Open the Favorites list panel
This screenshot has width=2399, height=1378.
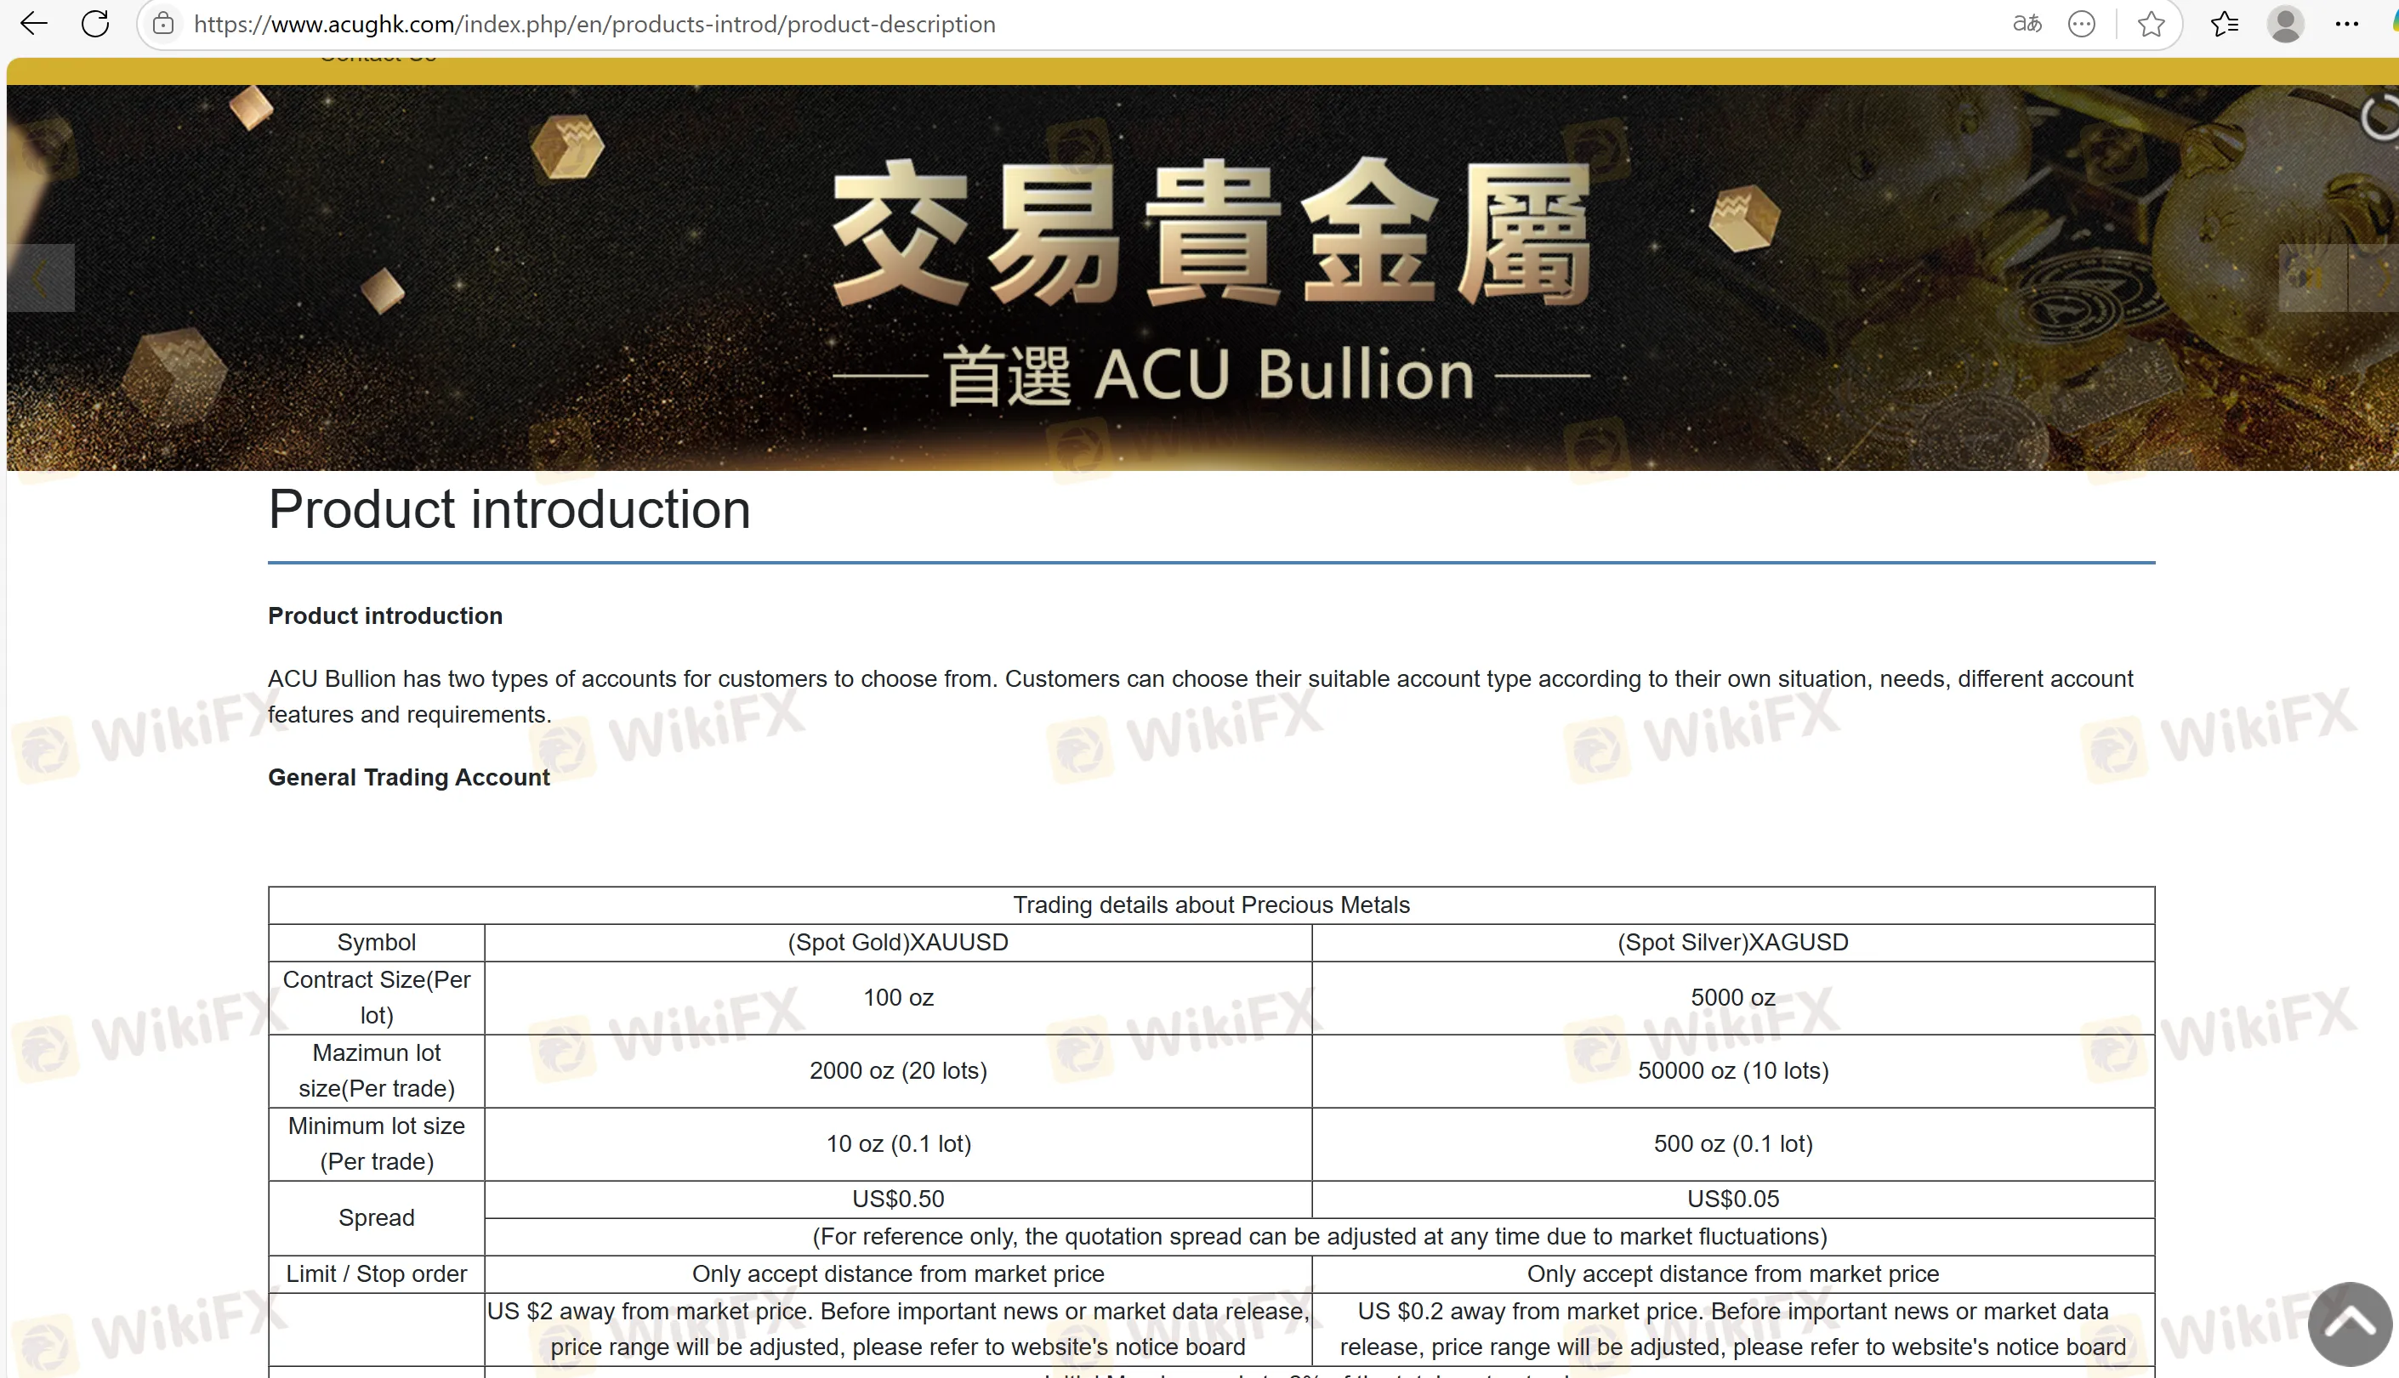[x=2224, y=24]
